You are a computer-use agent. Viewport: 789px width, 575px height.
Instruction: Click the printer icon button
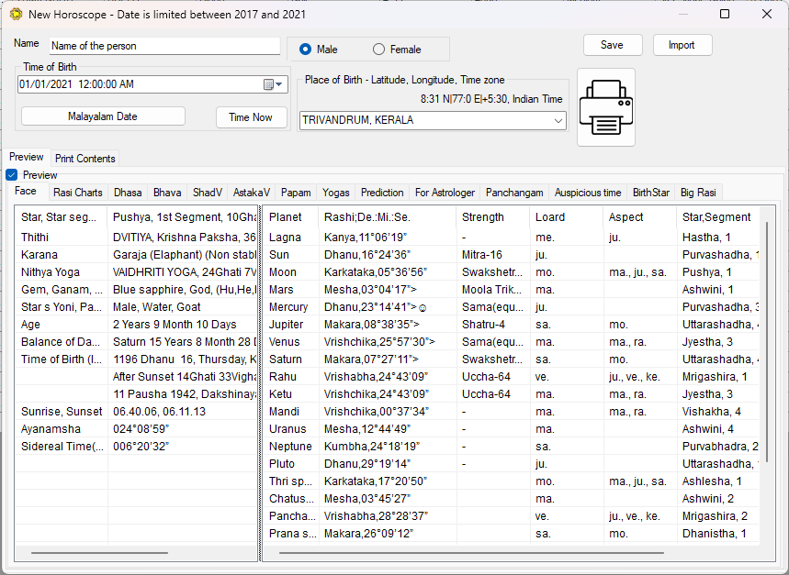coord(606,107)
